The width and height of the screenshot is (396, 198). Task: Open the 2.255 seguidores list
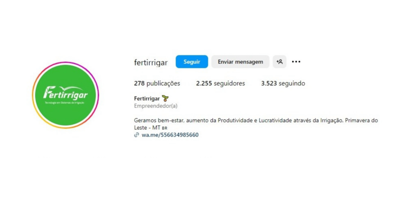point(220,84)
